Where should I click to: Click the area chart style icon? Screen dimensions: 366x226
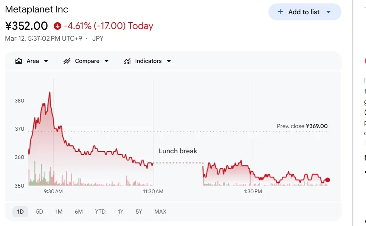coord(19,61)
